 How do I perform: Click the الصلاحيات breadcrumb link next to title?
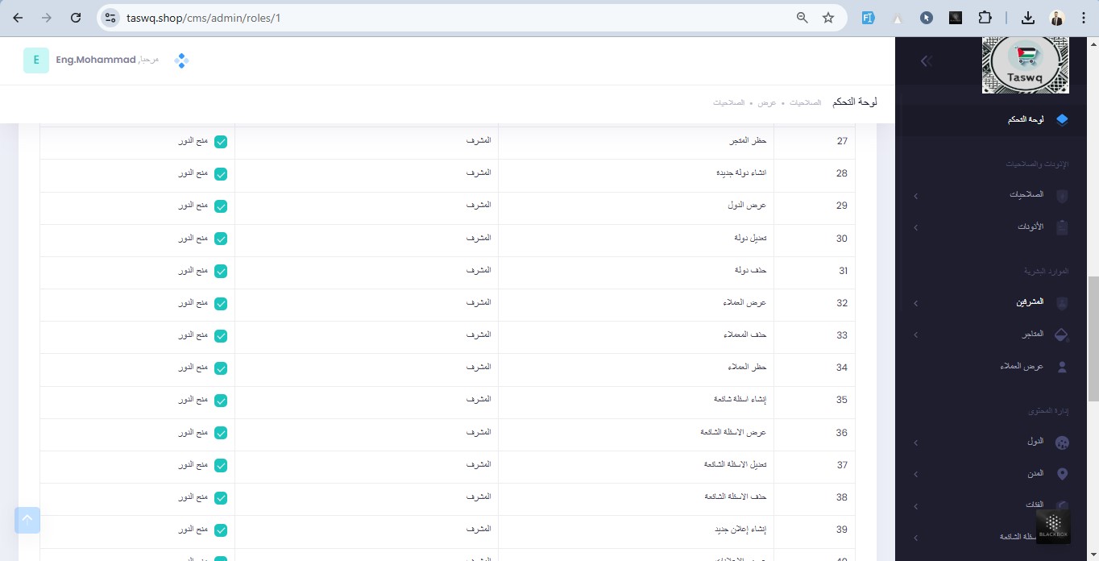[x=805, y=103]
